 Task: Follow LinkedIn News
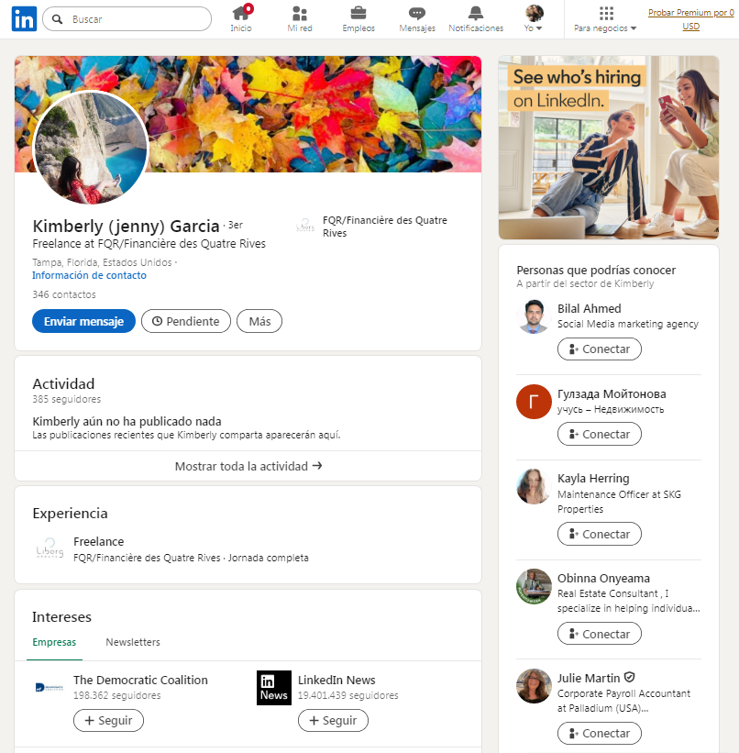[x=333, y=720]
